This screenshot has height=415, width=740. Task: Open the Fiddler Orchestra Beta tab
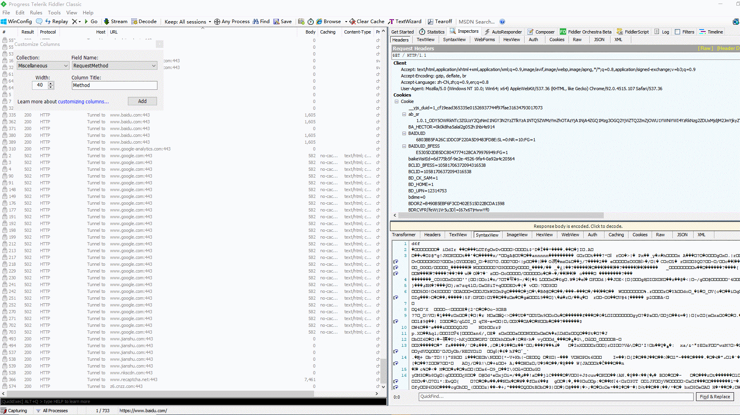coord(586,32)
